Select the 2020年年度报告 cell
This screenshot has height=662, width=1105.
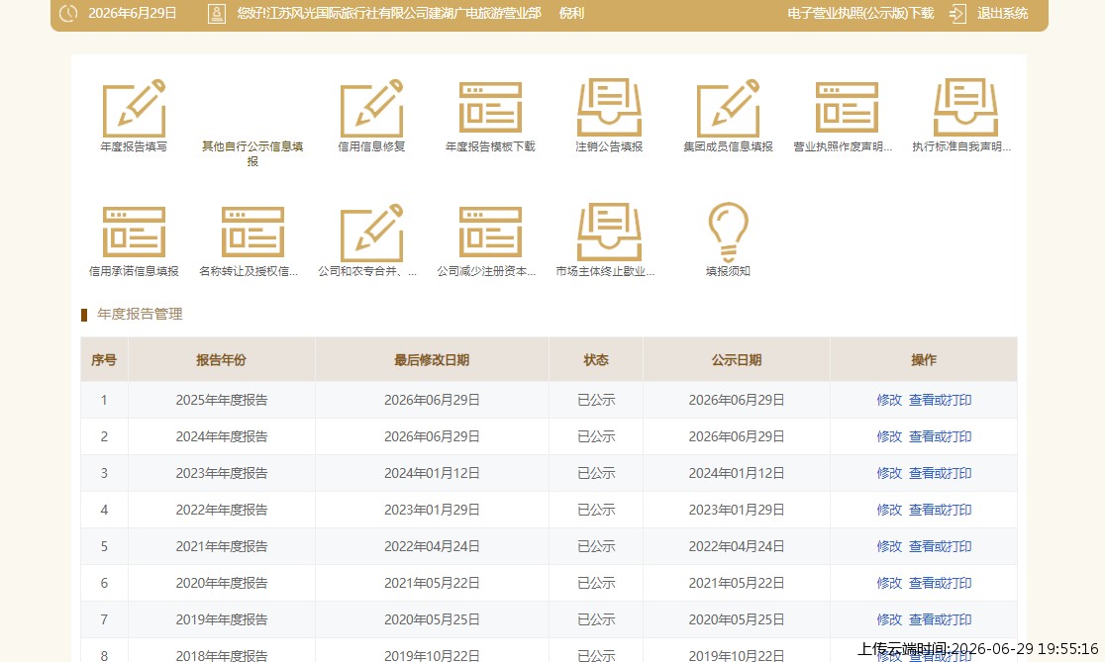221,583
